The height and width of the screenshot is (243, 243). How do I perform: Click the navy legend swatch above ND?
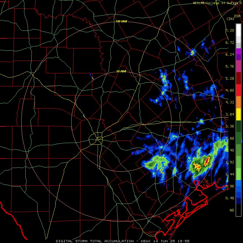(x=238, y=201)
